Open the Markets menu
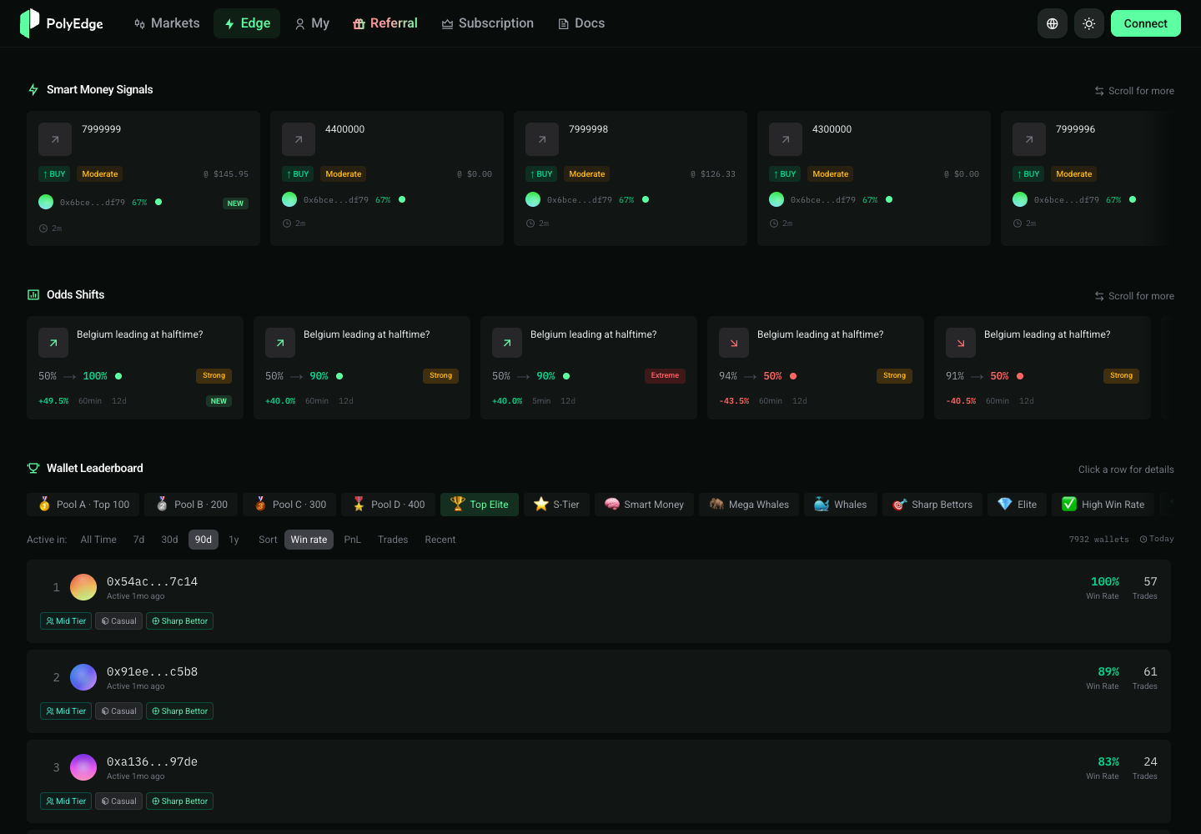The image size is (1201, 834). pyautogui.click(x=167, y=23)
